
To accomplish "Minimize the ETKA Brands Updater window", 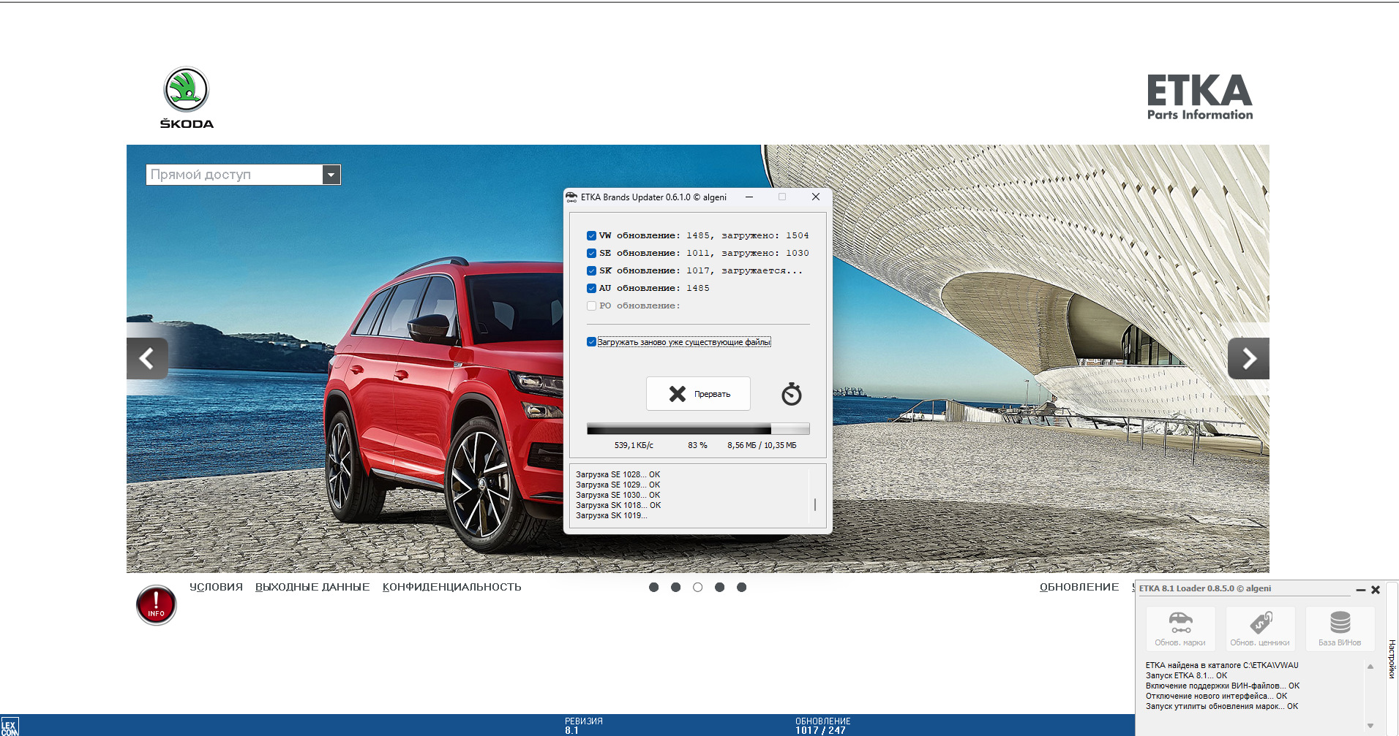I will coord(749,197).
